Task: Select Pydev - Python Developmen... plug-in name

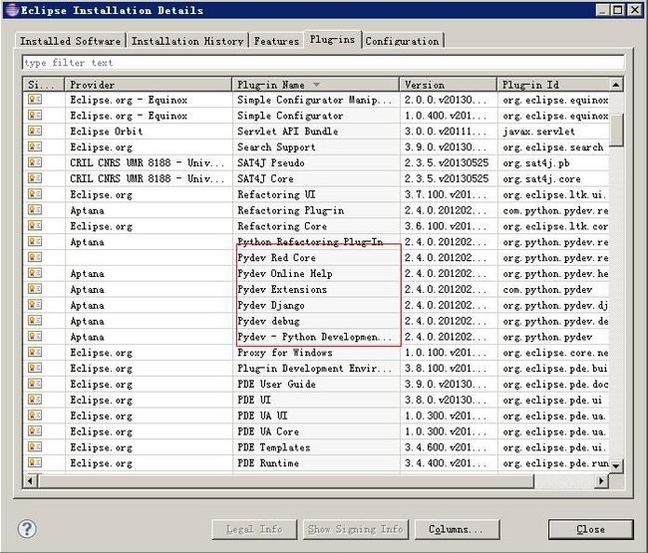Action: click(x=314, y=337)
